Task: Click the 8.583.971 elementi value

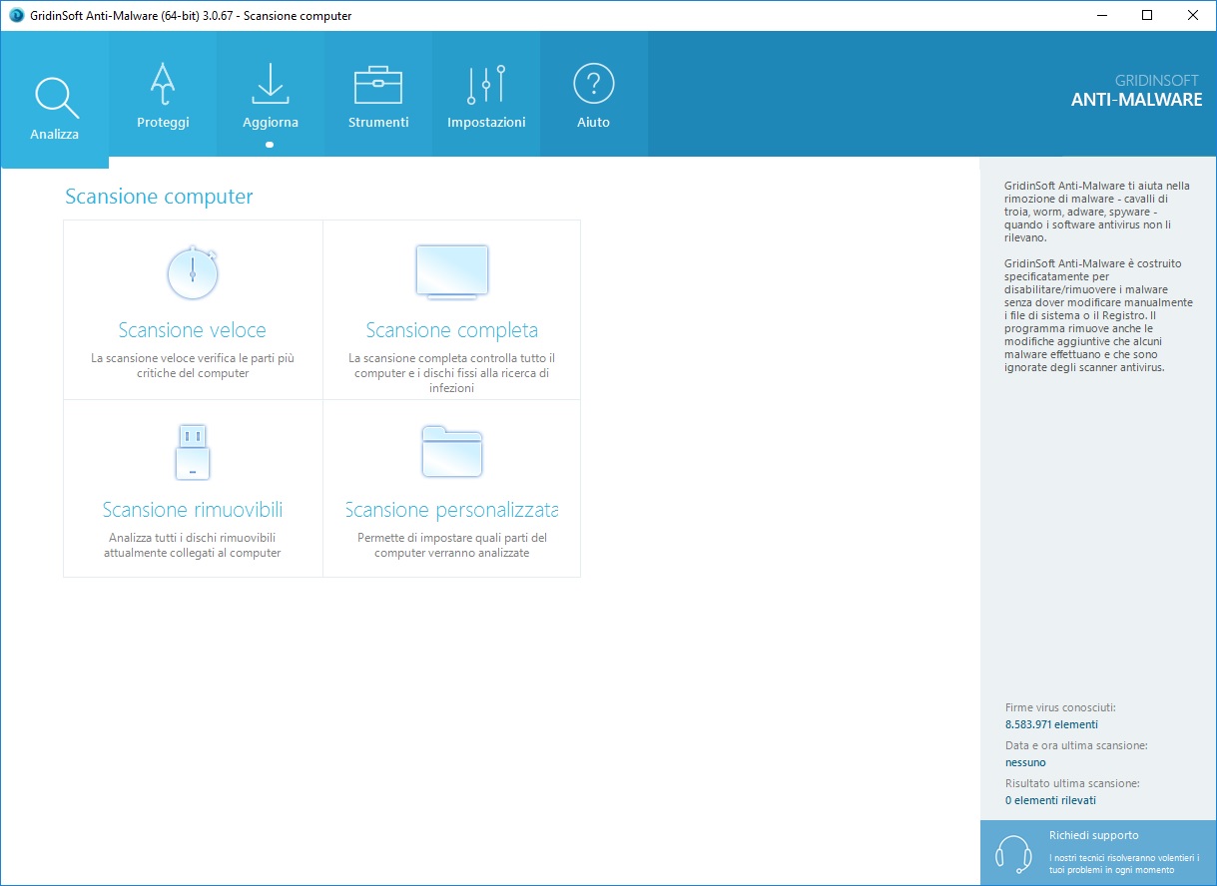Action: click(x=1051, y=724)
